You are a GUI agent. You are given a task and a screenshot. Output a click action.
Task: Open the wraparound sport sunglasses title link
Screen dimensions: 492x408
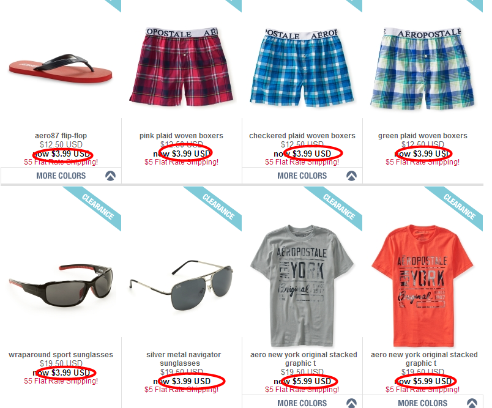61,355
